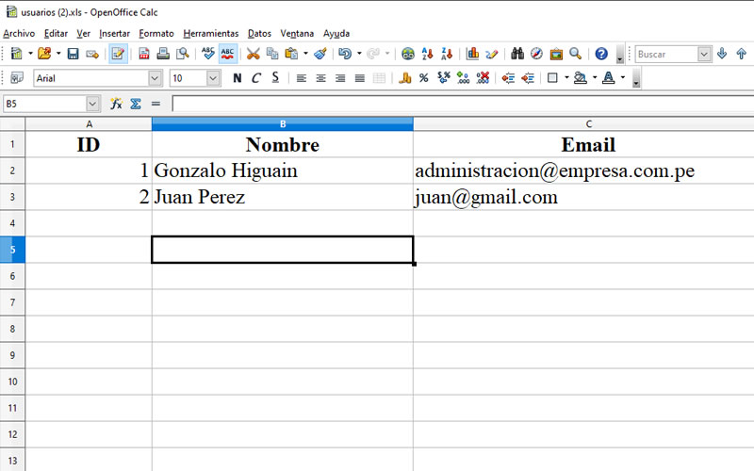Expand the Open file dropdown arrow
This screenshot has height=471, width=754.
tap(58, 54)
